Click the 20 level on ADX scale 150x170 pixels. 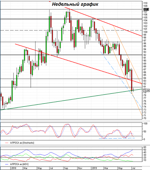pos(145,157)
